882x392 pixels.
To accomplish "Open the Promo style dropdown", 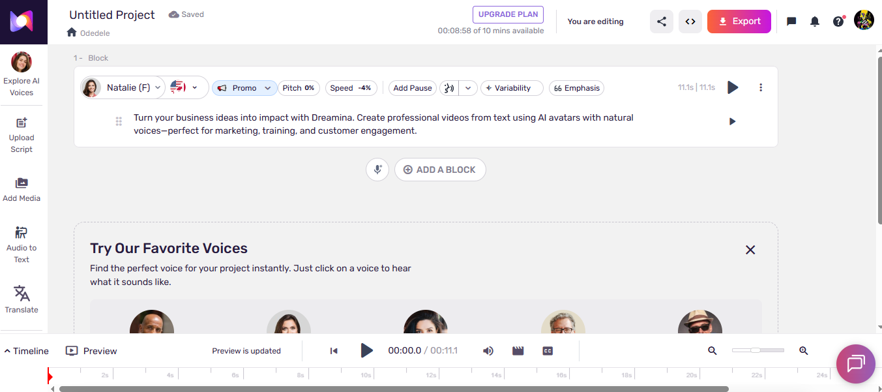I will pos(244,87).
